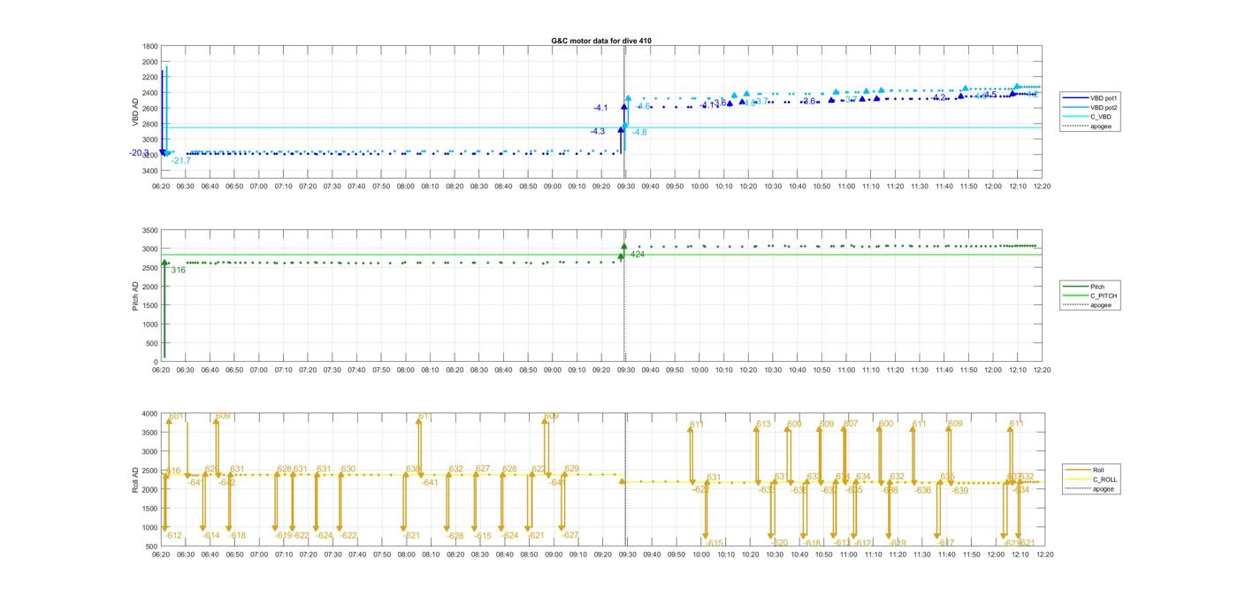
Task: Click the '-639' roll data label
Action: 960,491
